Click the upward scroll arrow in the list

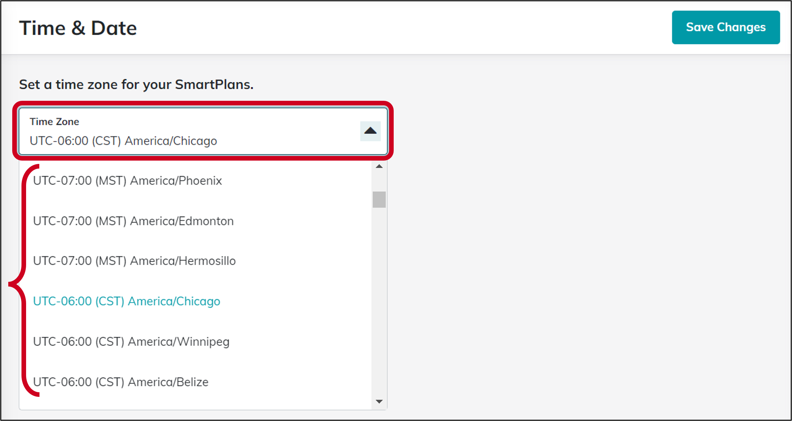379,167
